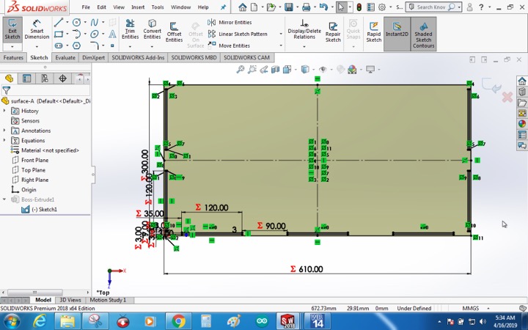Toggle Shaded Sketch Contours

423,34
